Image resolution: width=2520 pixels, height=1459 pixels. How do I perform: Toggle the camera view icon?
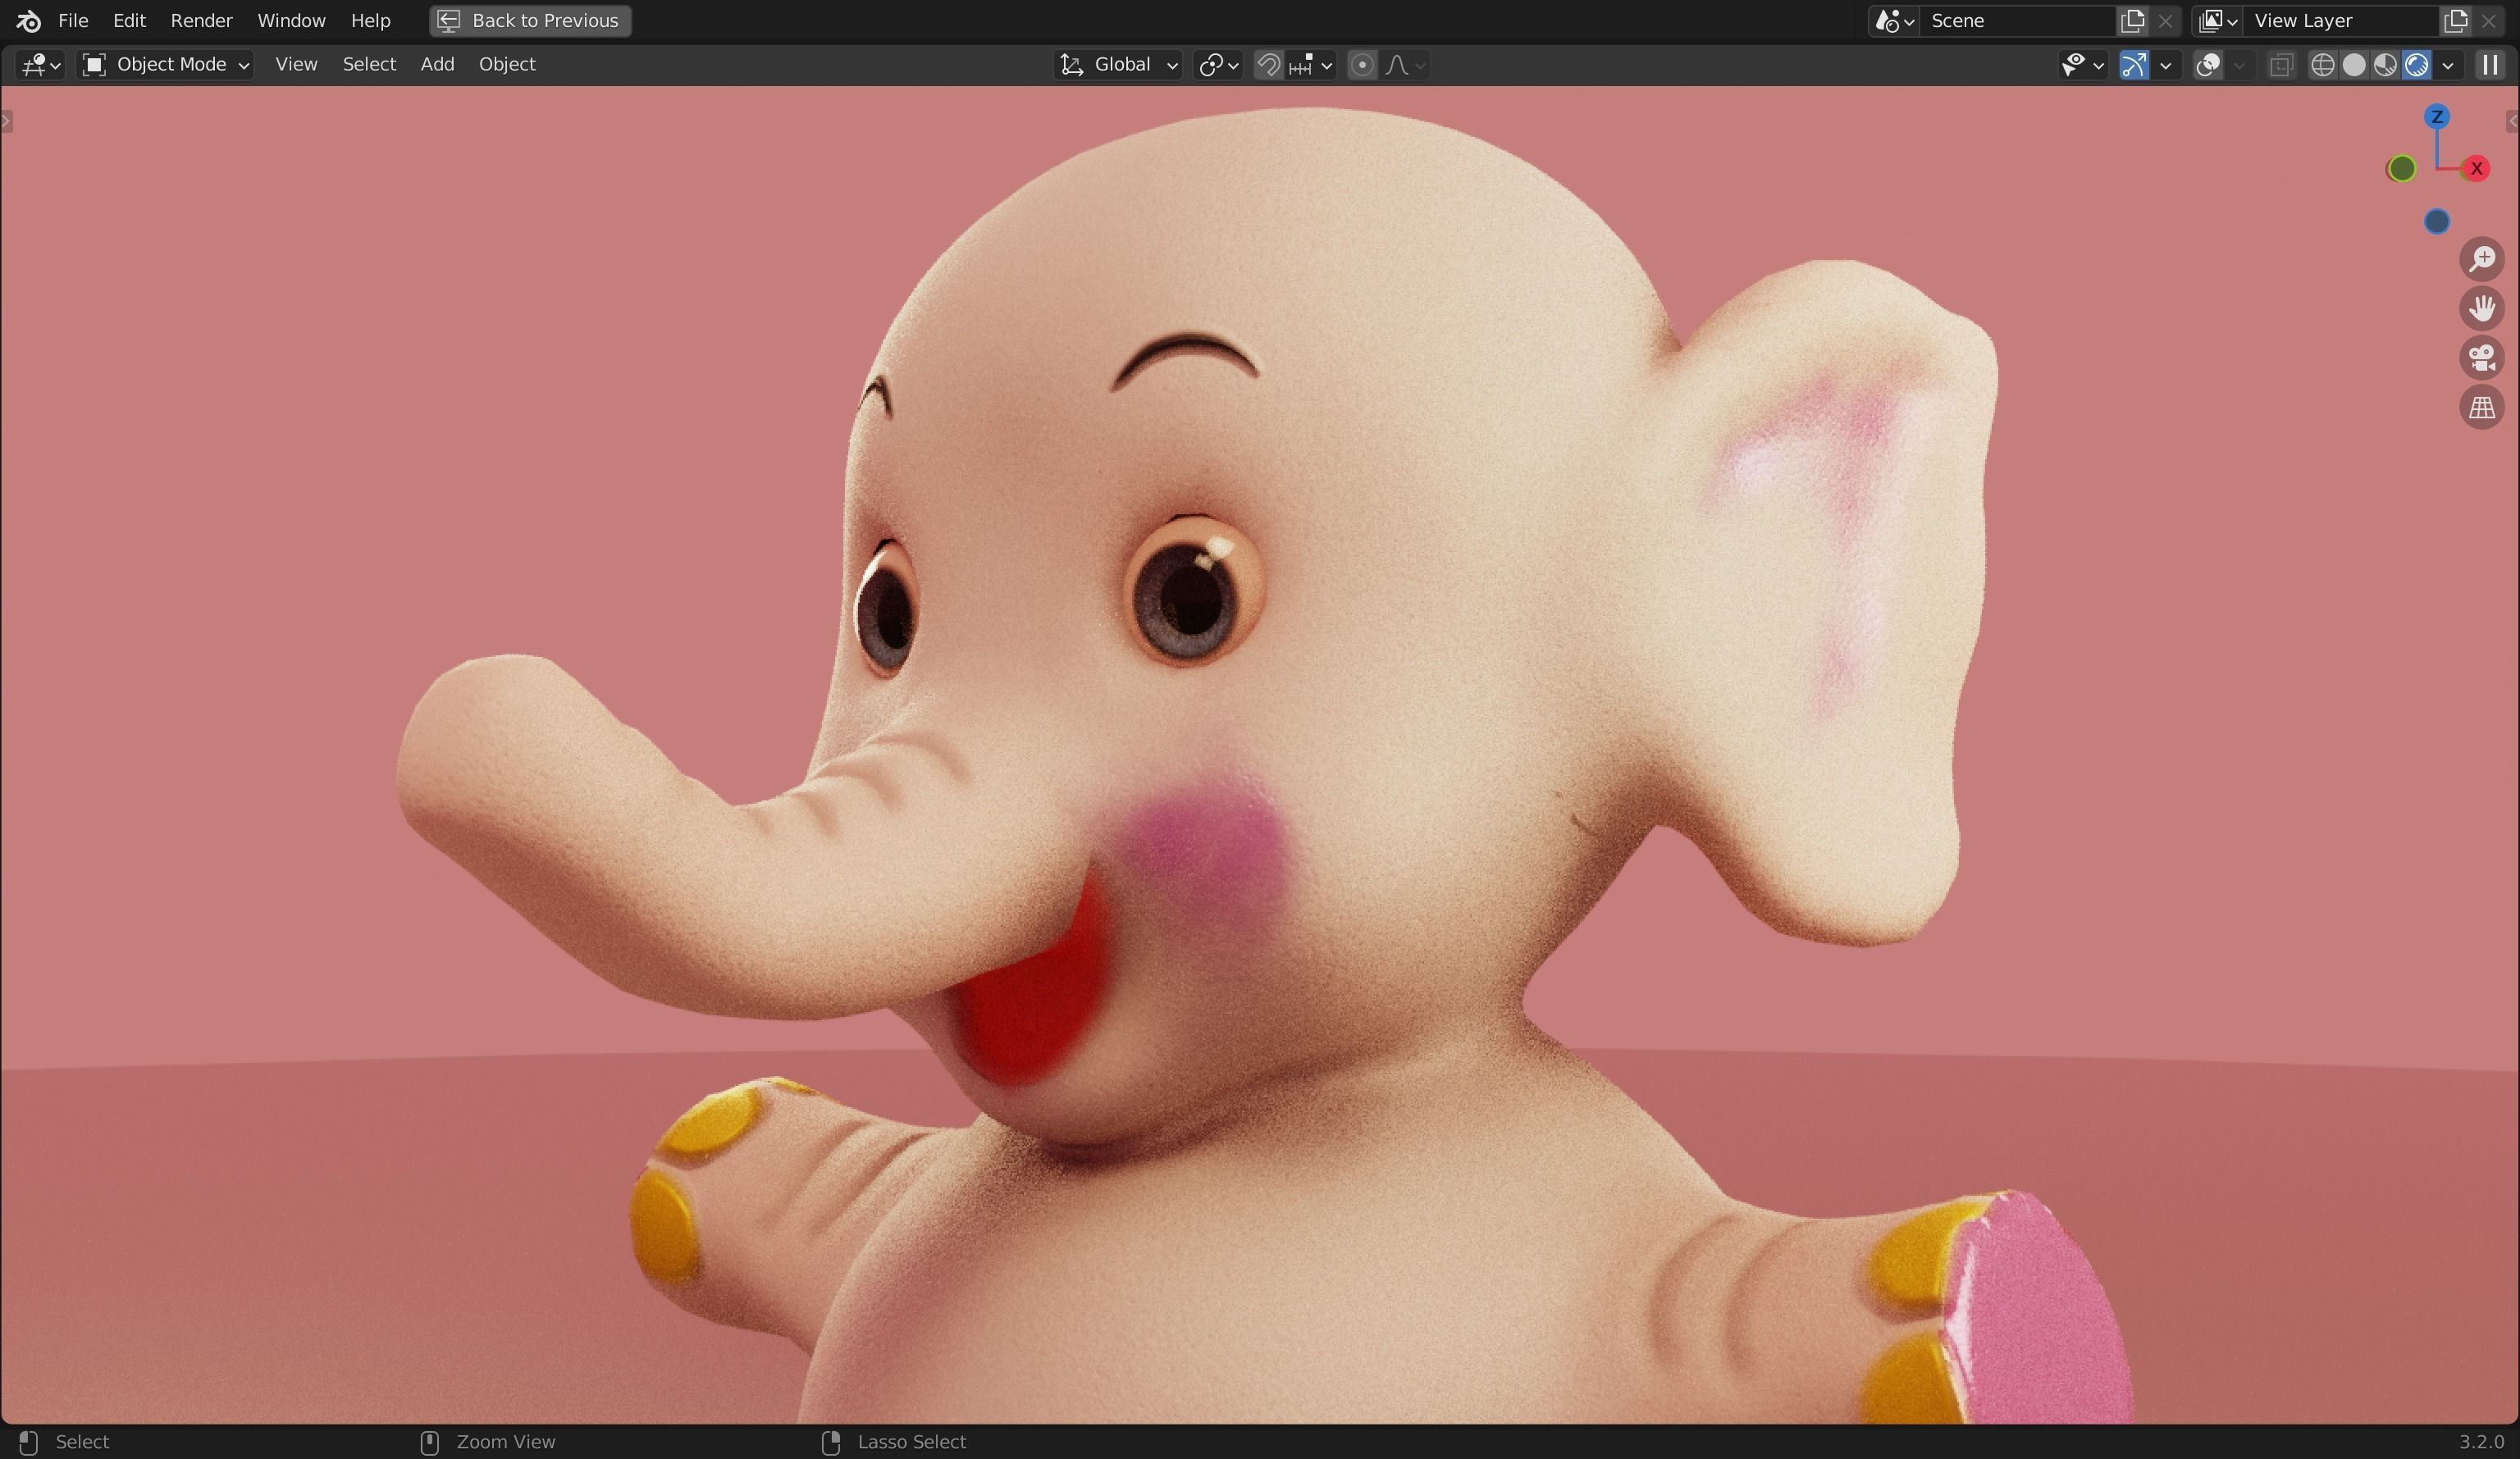(x=2482, y=358)
